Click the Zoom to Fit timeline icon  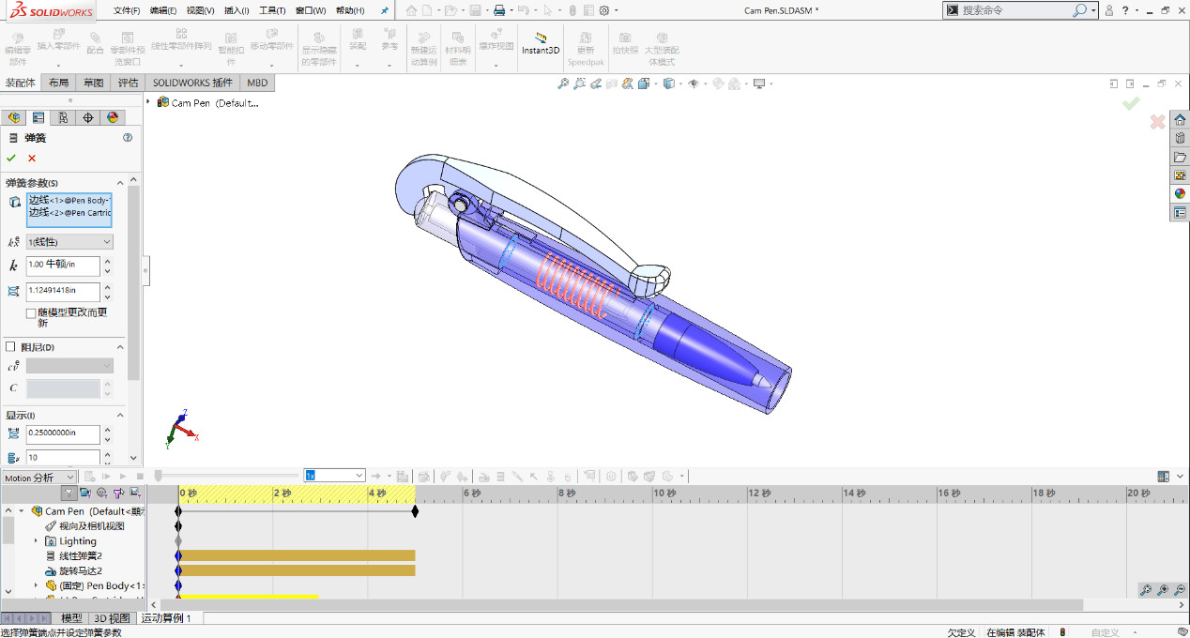click(x=1146, y=590)
